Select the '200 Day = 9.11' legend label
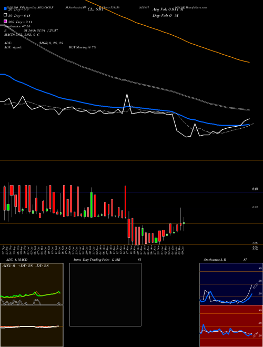This screenshot has width=263, height=347. coord(21,22)
